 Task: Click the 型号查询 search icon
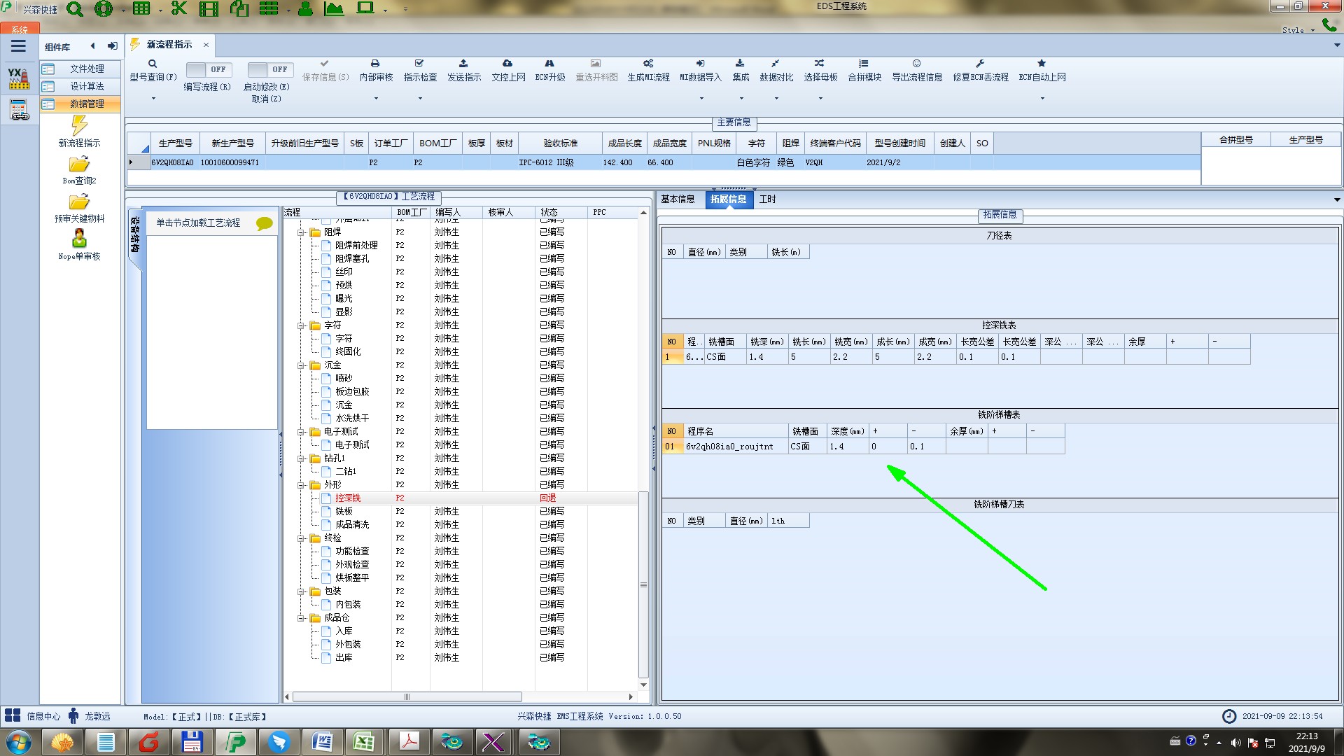[x=153, y=64]
